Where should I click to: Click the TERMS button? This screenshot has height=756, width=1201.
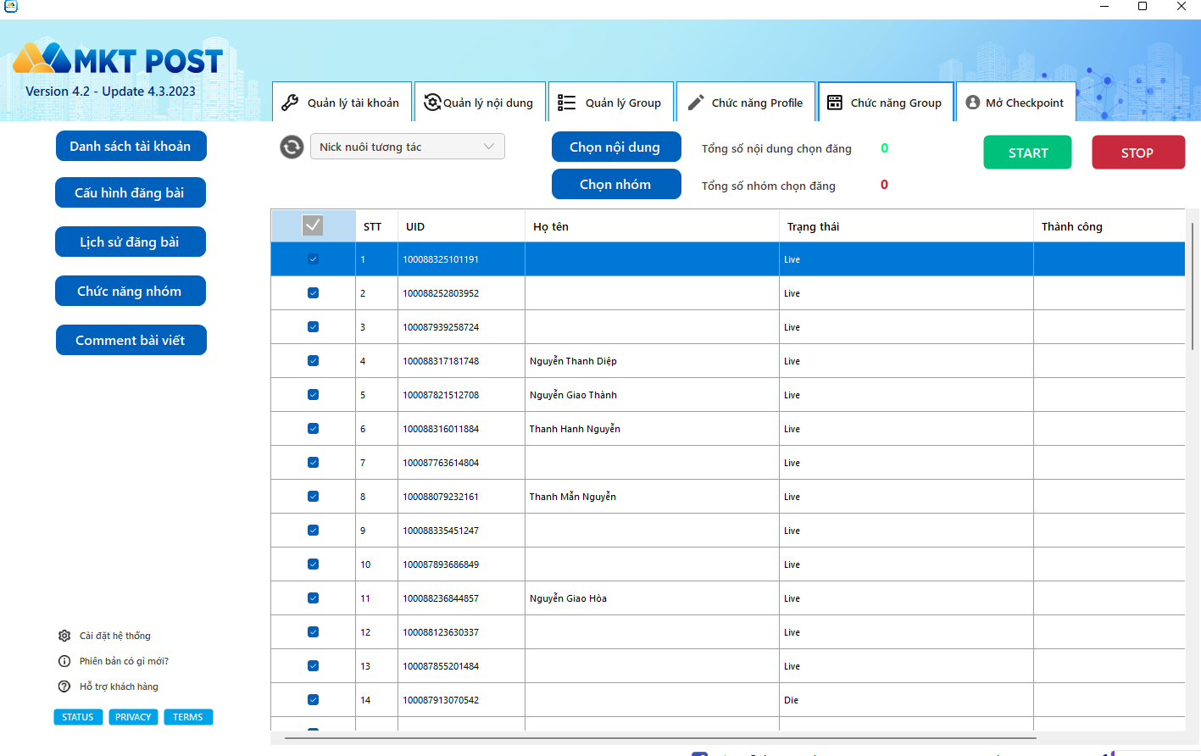coord(188,717)
